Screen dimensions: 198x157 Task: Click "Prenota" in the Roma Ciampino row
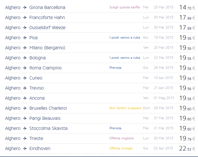115,68
